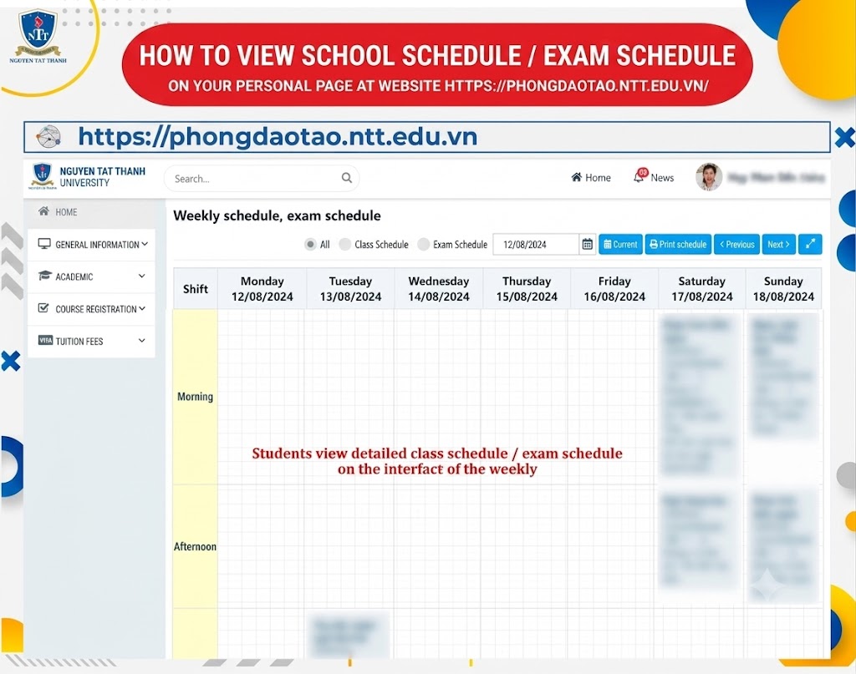This screenshot has width=856, height=674.
Task: Expand the COURSE REGISTRATION chevron arrow
Action: (x=142, y=308)
